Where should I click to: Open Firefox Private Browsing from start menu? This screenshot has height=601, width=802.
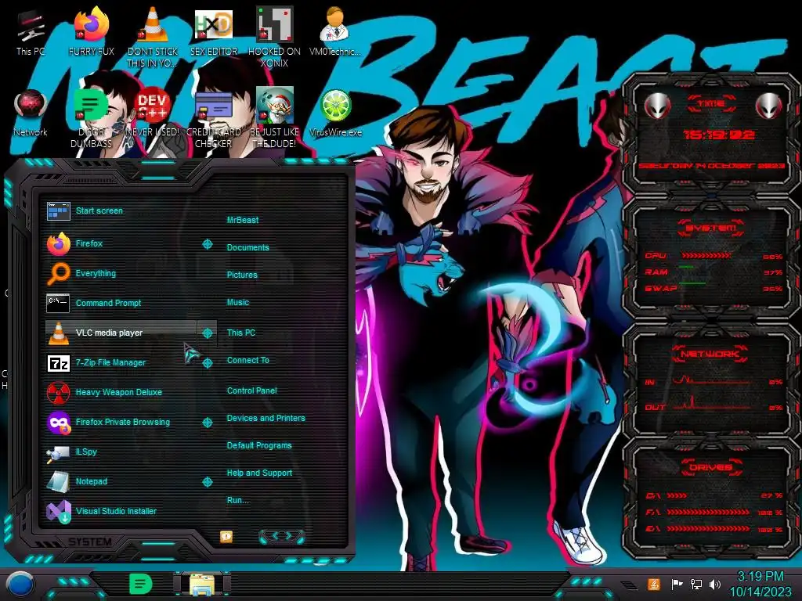coord(121,422)
